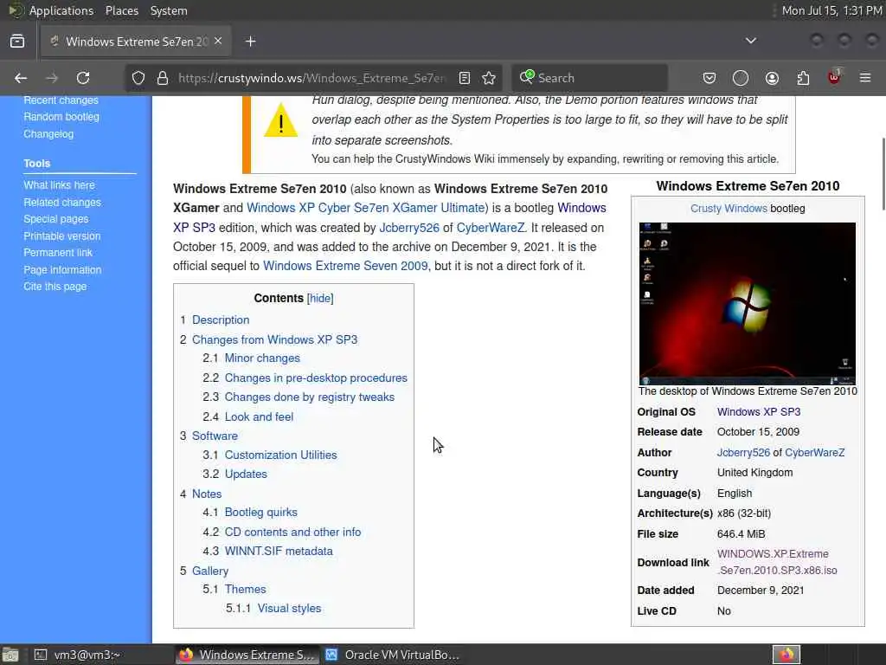Jump to Changes done by registry tweaks
886x665 pixels.
pos(310,397)
